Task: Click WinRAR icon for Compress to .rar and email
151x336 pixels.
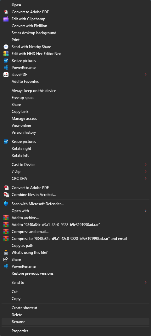Action: (x=6, y=239)
